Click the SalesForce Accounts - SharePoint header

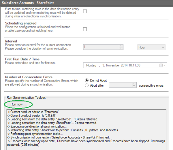pos(24,2)
